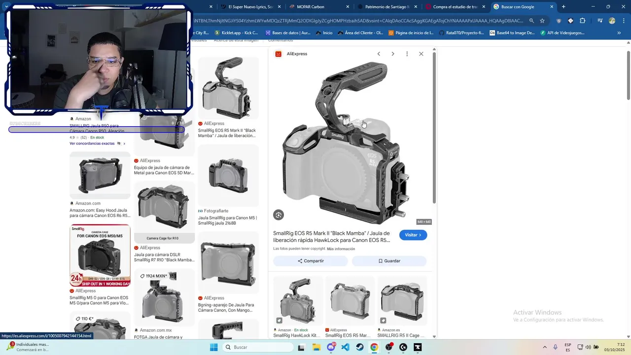Open File Explorer from taskbar
Screen dimensions: 631x355
coord(316,347)
